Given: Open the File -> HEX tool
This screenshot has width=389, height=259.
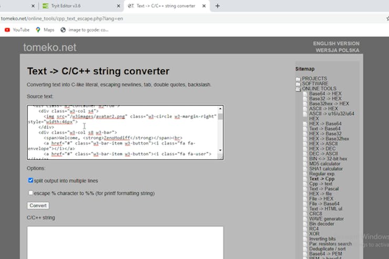Looking at the screenshot, I should (x=321, y=199).
